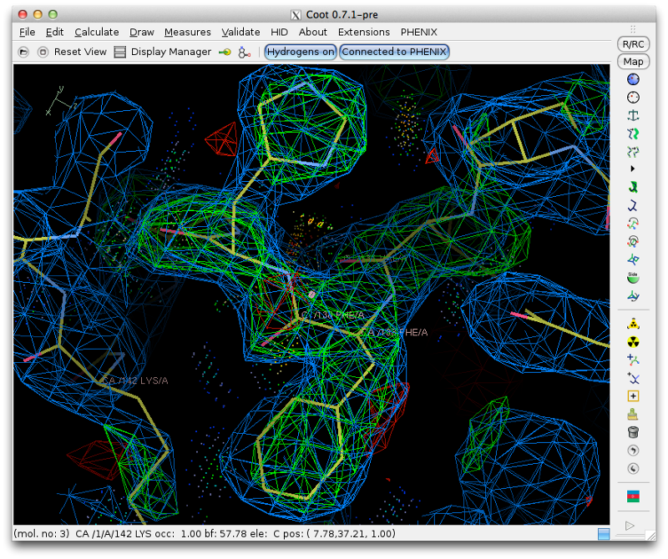The image size is (668, 559).
Task: Toggle the Hydrogens on button
Action: point(300,52)
